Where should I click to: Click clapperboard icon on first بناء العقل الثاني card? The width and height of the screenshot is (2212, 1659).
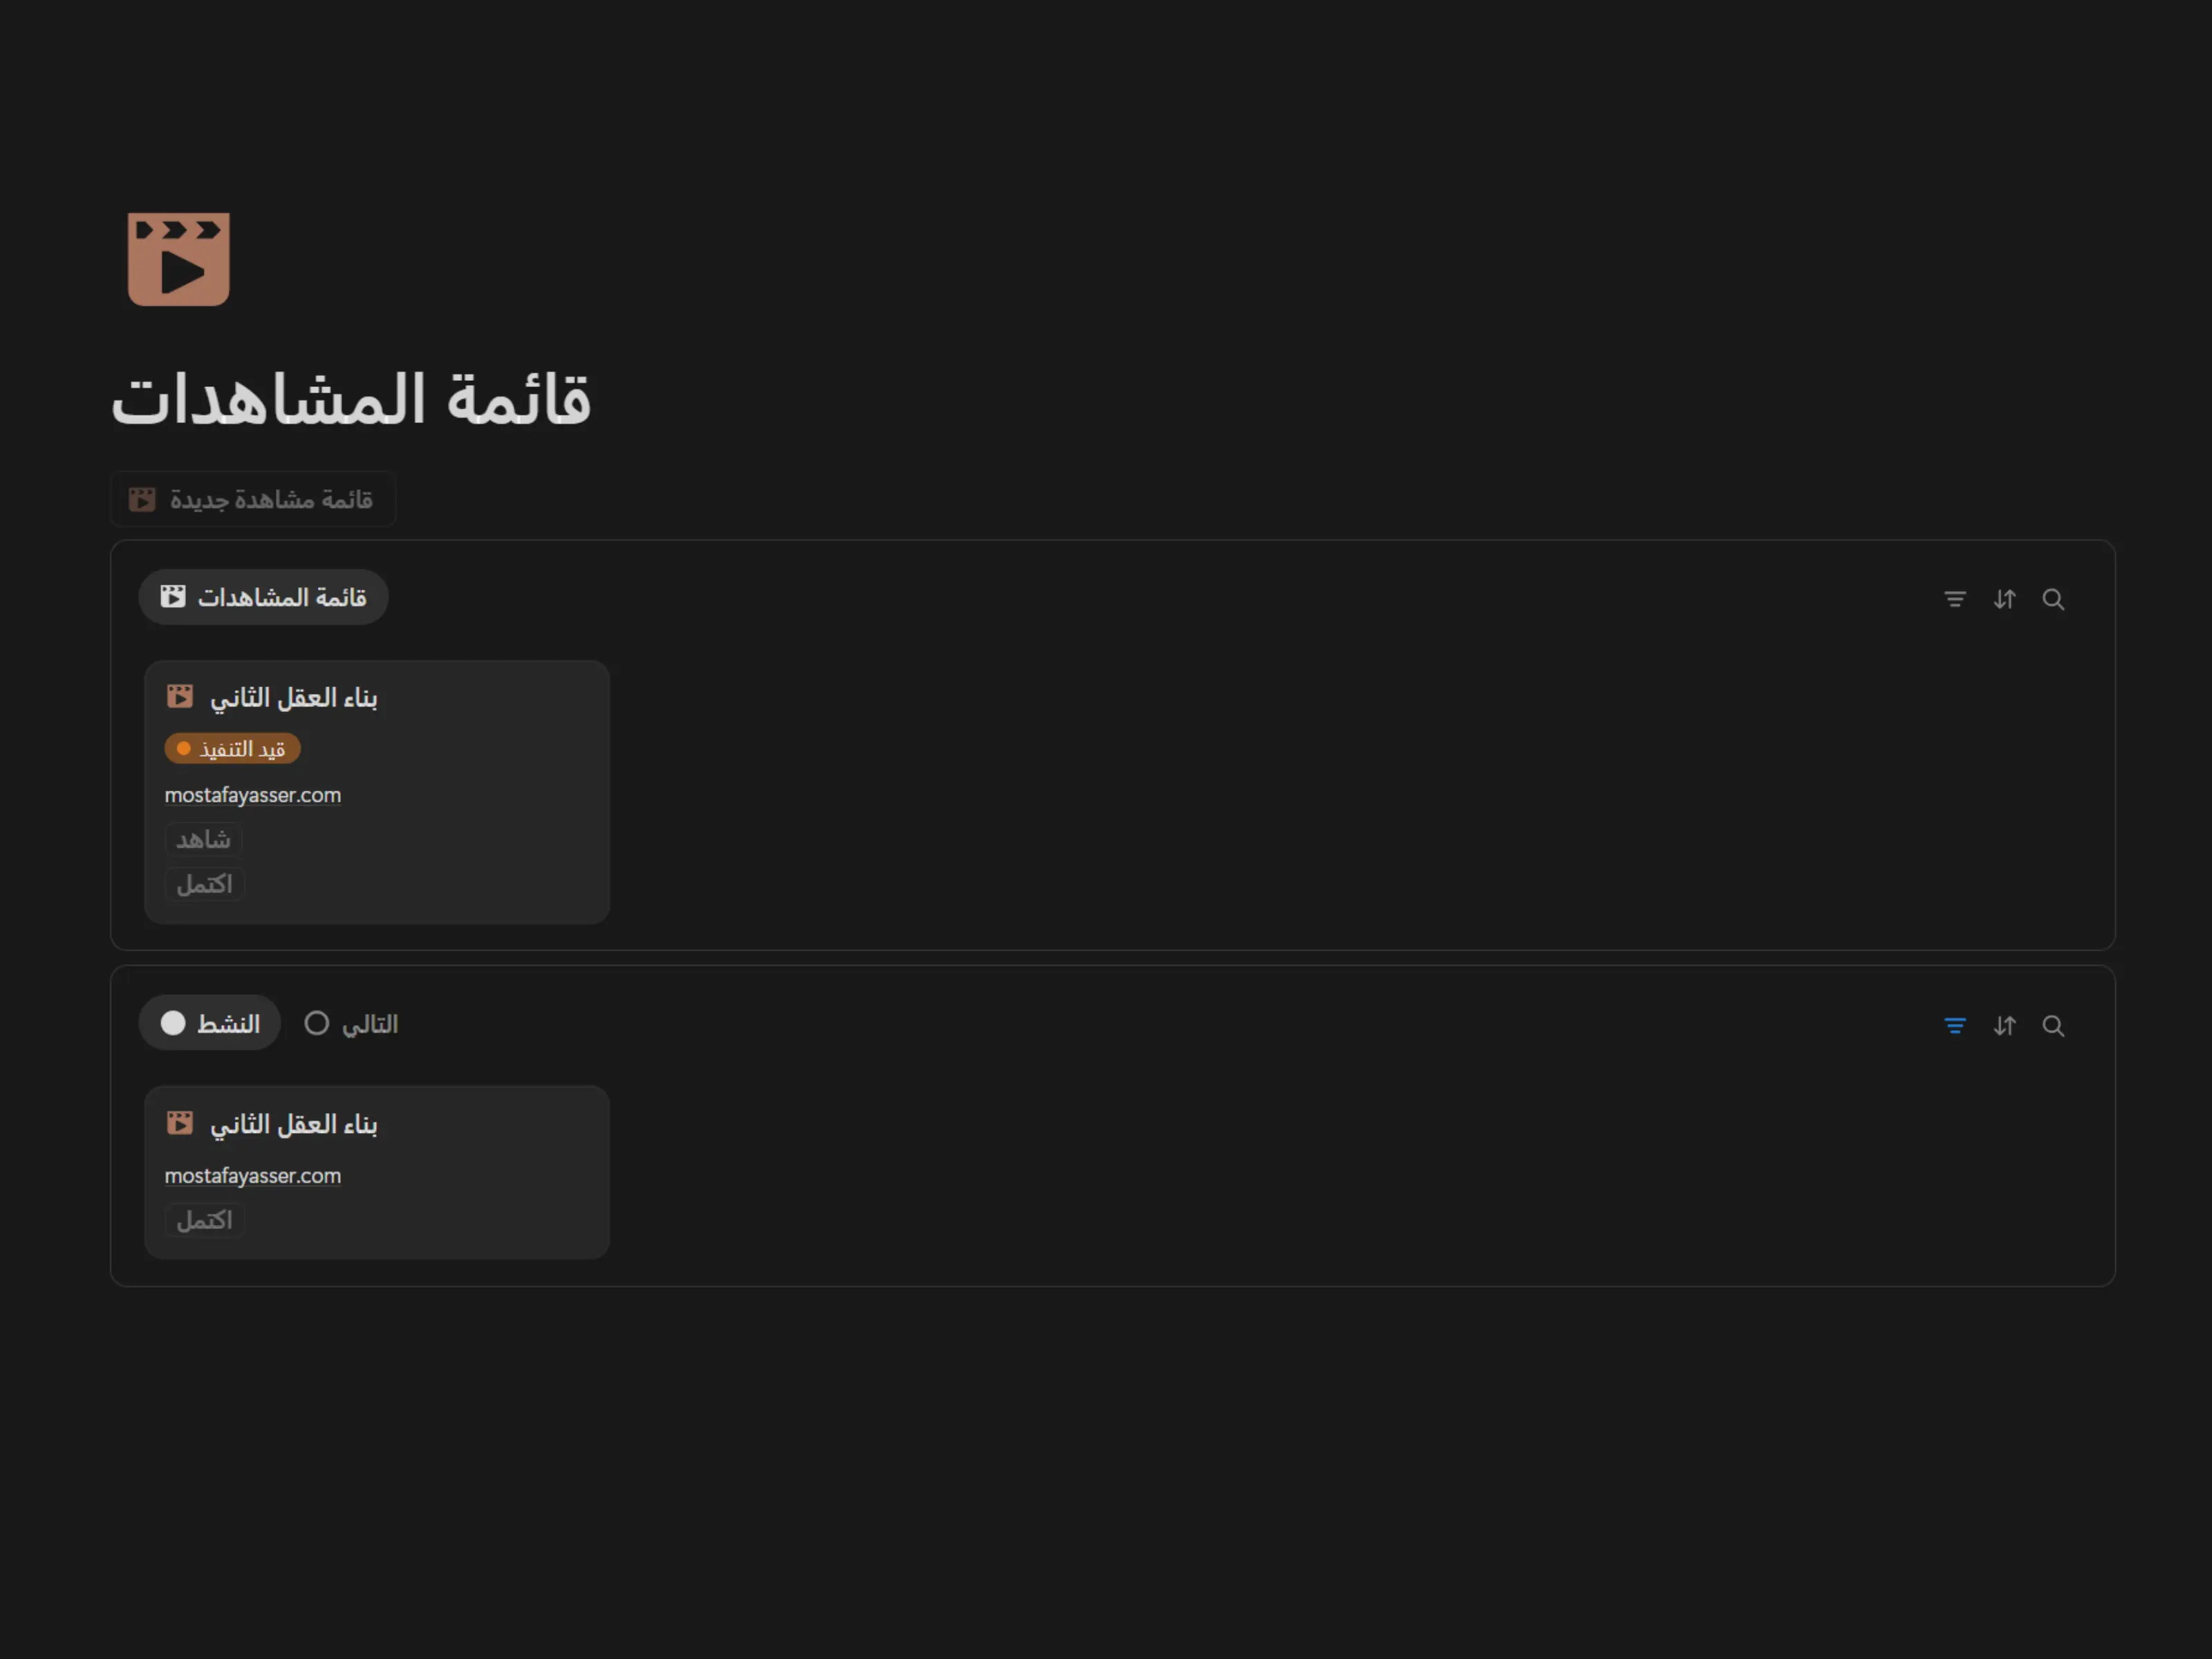180,696
